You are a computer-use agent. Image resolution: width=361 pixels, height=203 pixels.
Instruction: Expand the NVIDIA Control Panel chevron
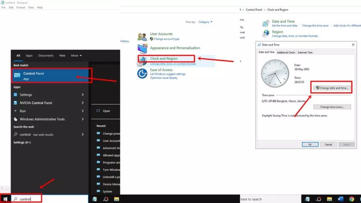tap(83, 103)
